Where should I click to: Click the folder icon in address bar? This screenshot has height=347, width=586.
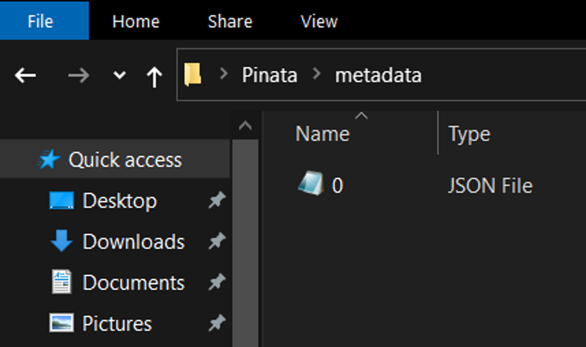(x=193, y=74)
